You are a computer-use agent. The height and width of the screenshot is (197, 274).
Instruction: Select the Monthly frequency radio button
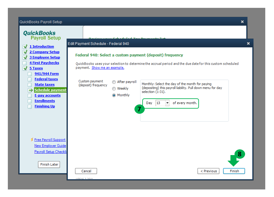pyautogui.click(x=114, y=95)
